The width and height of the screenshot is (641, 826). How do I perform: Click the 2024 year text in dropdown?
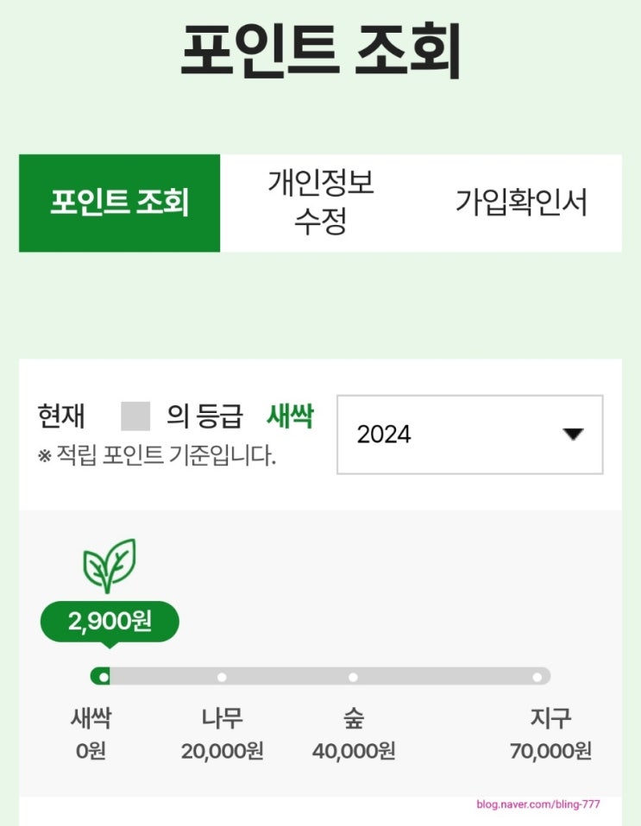tap(384, 435)
